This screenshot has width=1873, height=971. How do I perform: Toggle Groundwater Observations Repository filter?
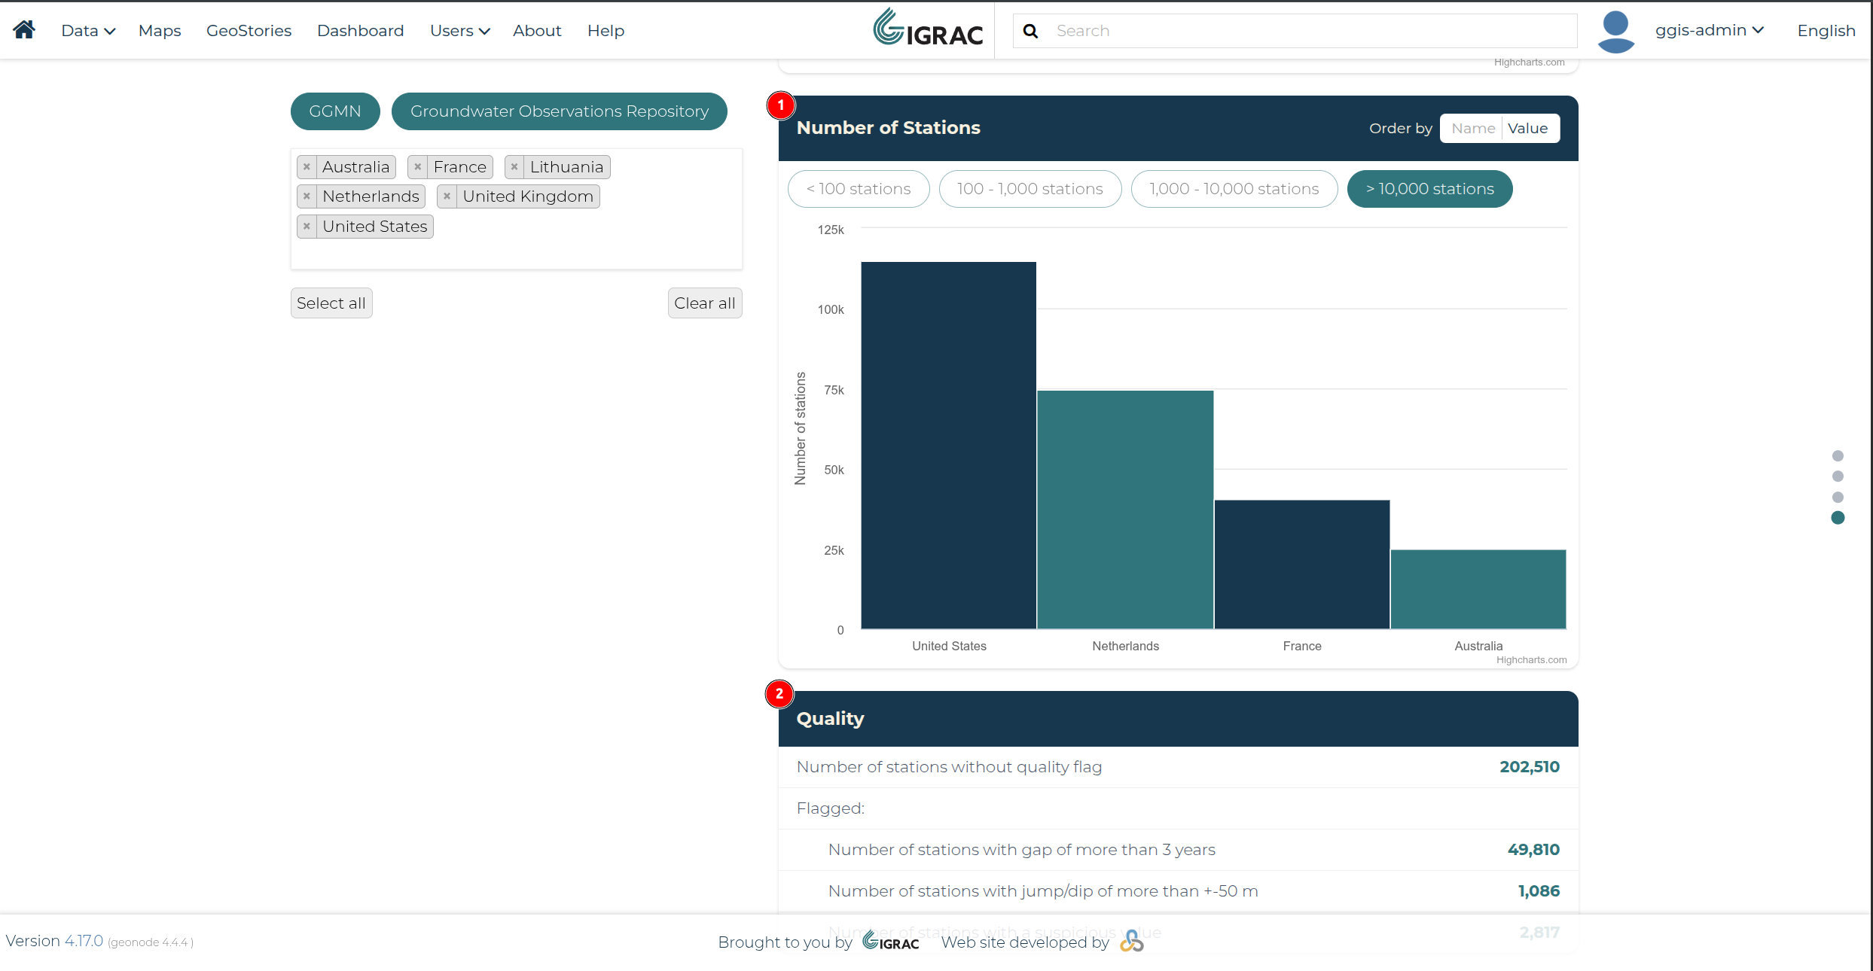click(x=560, y=111)
